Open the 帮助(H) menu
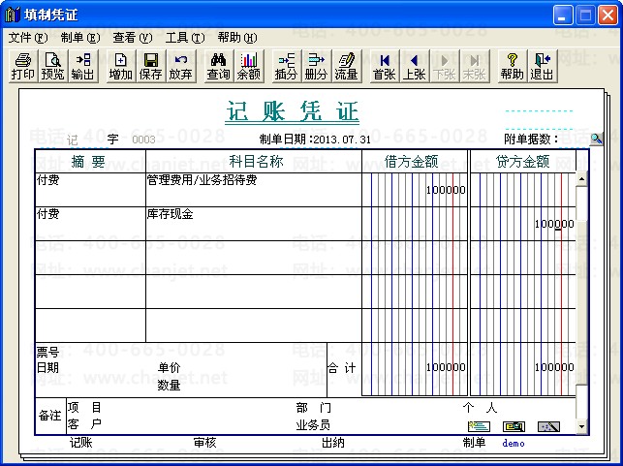 237,38
